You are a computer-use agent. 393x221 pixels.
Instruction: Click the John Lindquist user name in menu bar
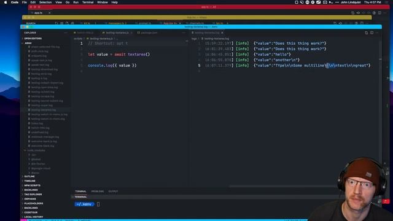(x=351, y=2)
